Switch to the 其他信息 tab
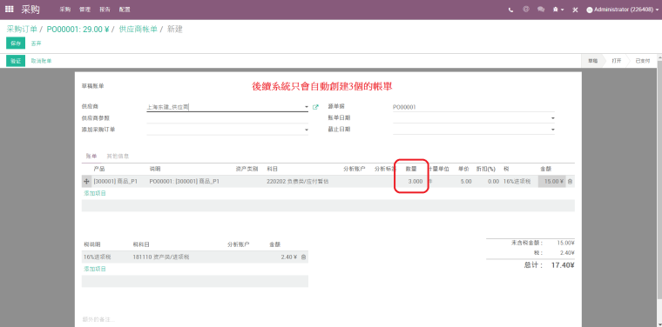The height and width of the screenshot is (327, 662). tap(118, 156)
